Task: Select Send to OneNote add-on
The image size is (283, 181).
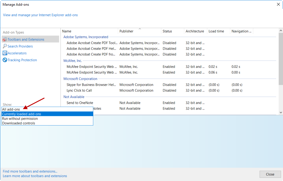Action: click(170, 103)
